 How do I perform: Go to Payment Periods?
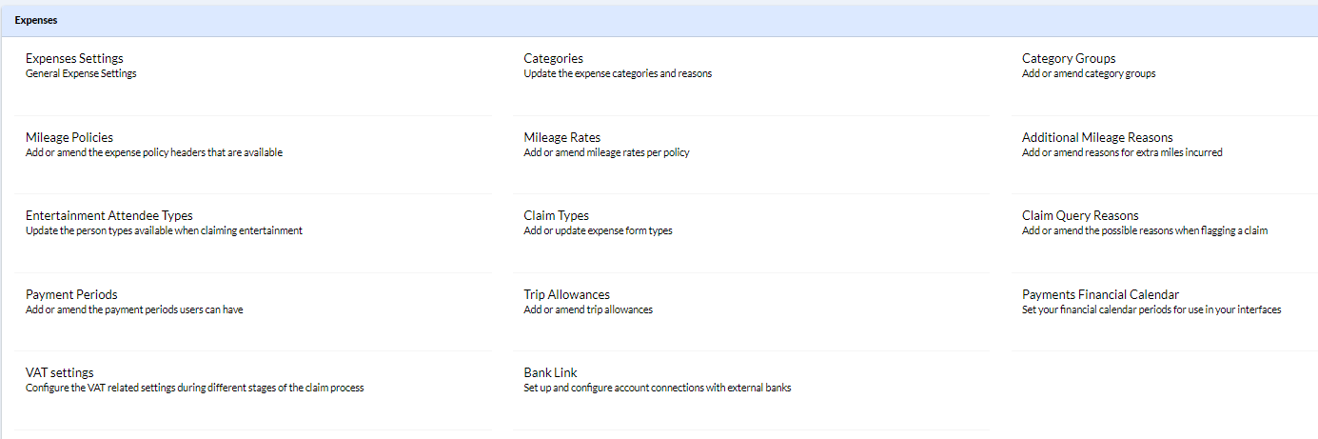coord(71,294)
